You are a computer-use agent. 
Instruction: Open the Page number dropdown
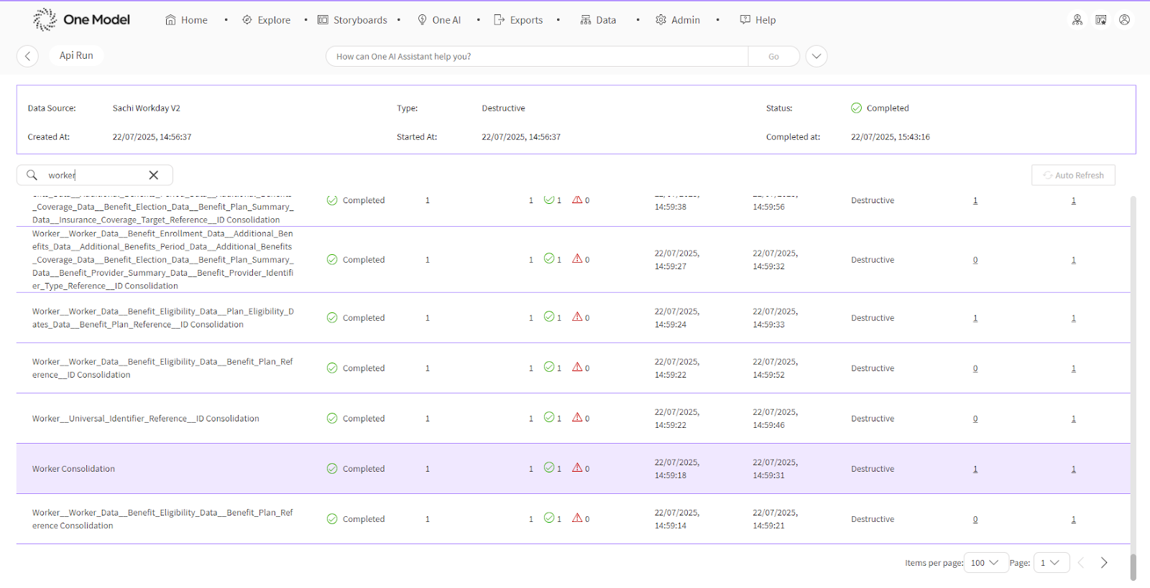tap(1051, 563)
